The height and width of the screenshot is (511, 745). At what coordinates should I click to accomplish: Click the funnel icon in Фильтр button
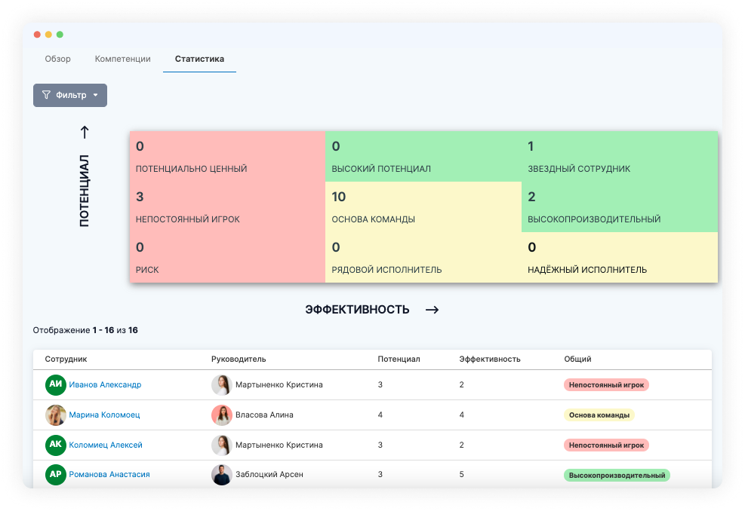46,95
